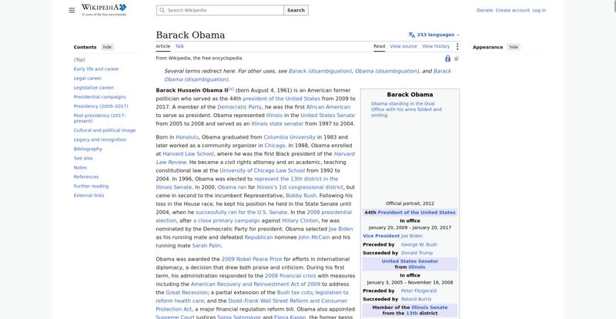Open the 2008 financial crisis link
Screen dimensions: 616x319
click(x=290, y=276)
